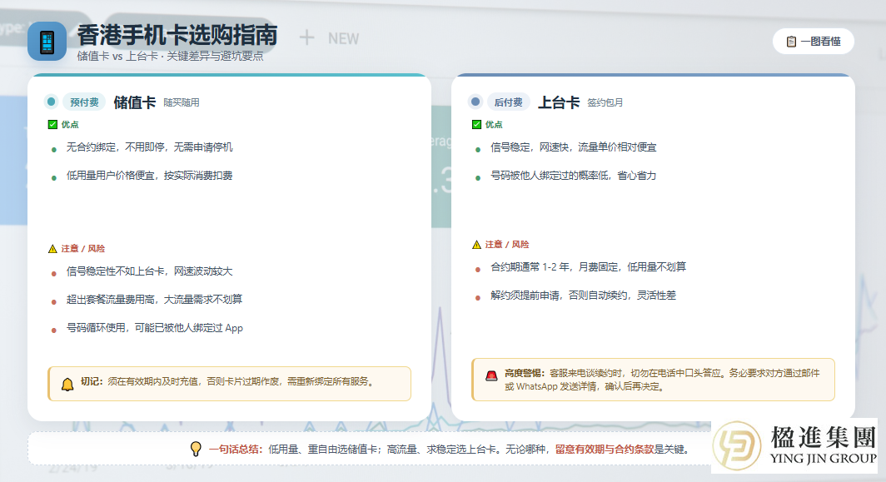Click the text 号码被他人绑定过的概率低，省心省力
Viewport: 886px width, 482px height.
click(574, 176)
